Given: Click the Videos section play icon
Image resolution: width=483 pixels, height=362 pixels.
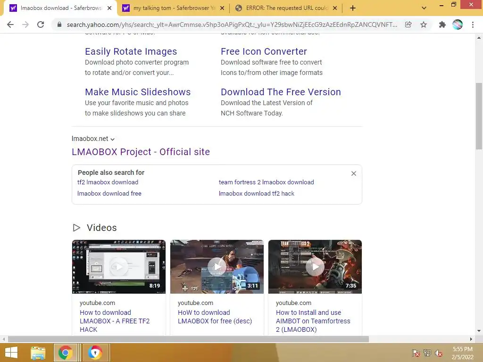Looking at the screenshot, I should pyautogui.click(x=76, y=228).
